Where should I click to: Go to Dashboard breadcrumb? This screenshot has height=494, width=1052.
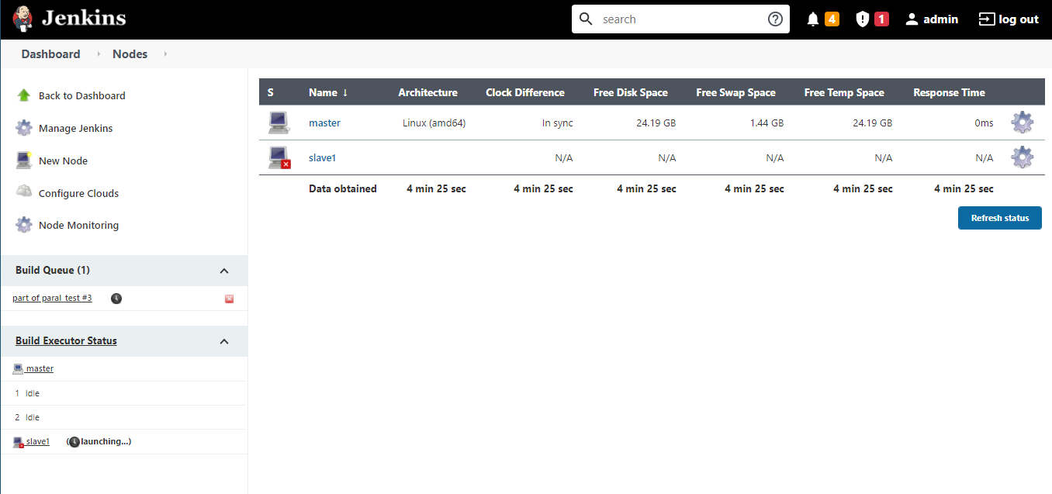(50, 54)
